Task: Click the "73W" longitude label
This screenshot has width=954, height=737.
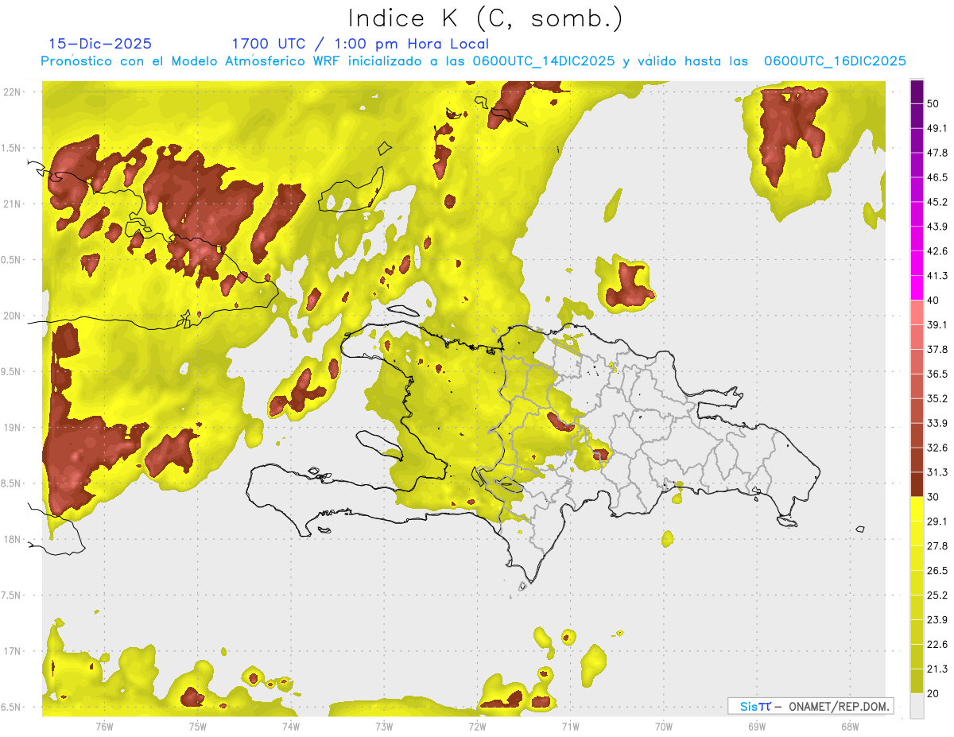Action: [x=384, y=726]
